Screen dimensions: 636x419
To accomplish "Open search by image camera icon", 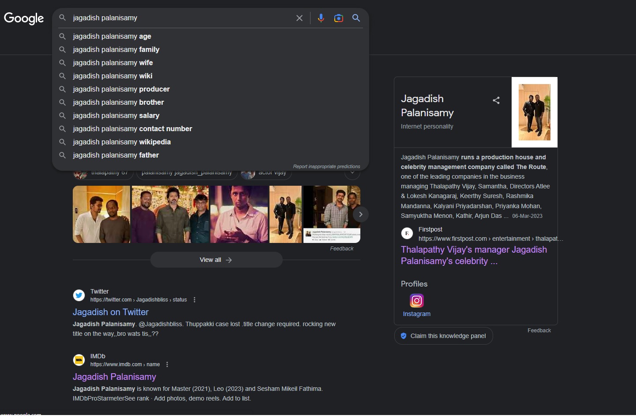I will 339,18.
